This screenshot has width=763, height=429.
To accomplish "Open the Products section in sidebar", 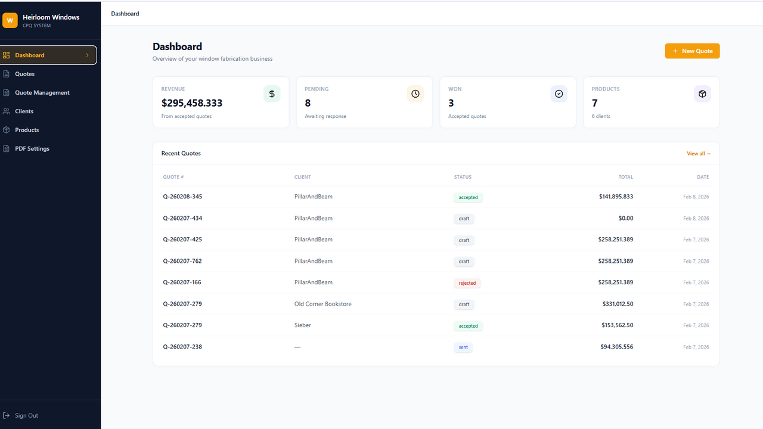I will [48, 130].
